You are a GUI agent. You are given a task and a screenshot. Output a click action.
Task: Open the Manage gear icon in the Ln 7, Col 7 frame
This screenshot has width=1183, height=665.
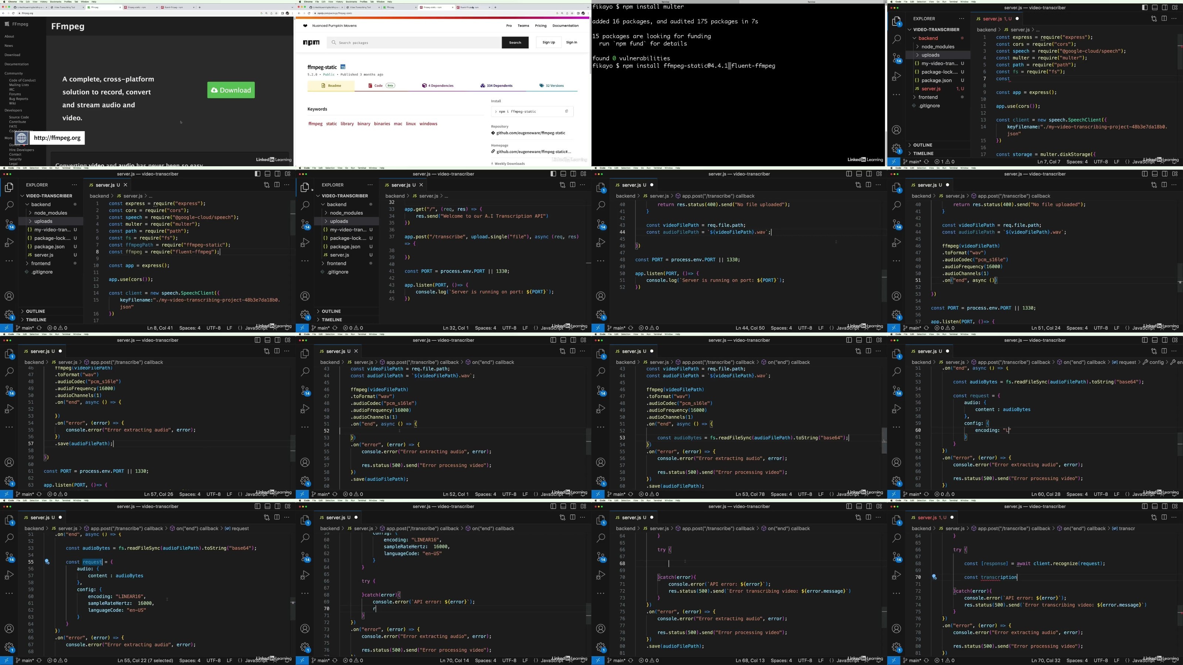tap(896, 149)
